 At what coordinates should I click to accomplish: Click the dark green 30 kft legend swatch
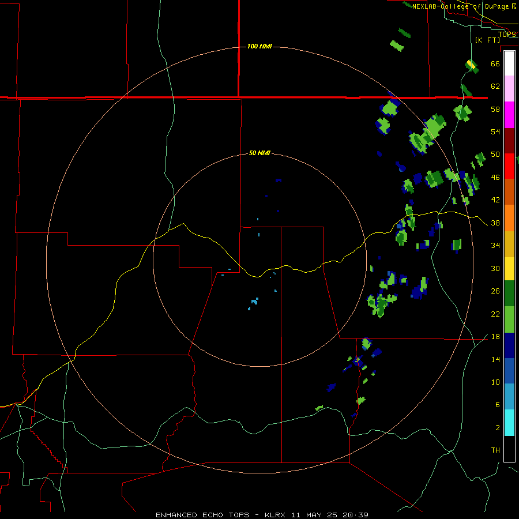[x=509, y=294]
